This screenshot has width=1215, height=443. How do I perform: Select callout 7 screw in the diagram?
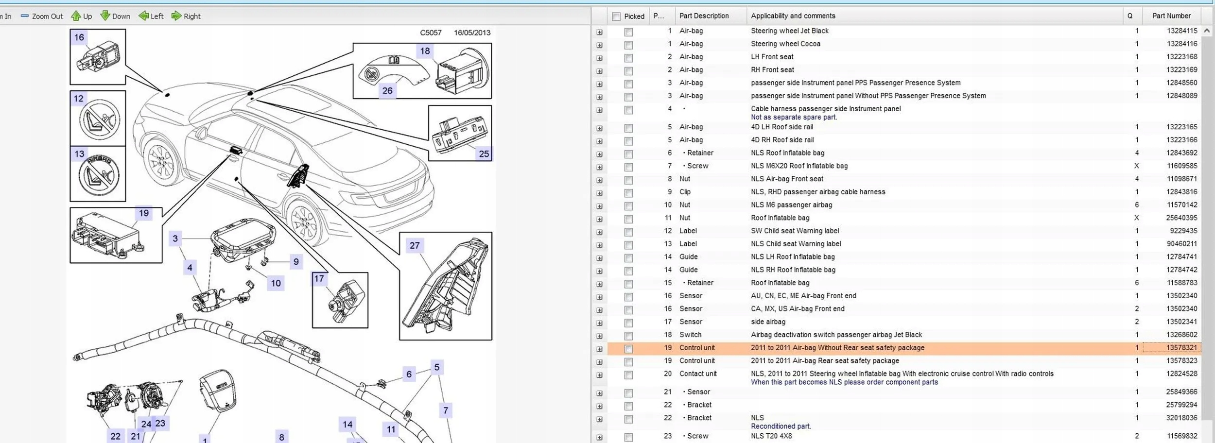click(x=446, y=410)
